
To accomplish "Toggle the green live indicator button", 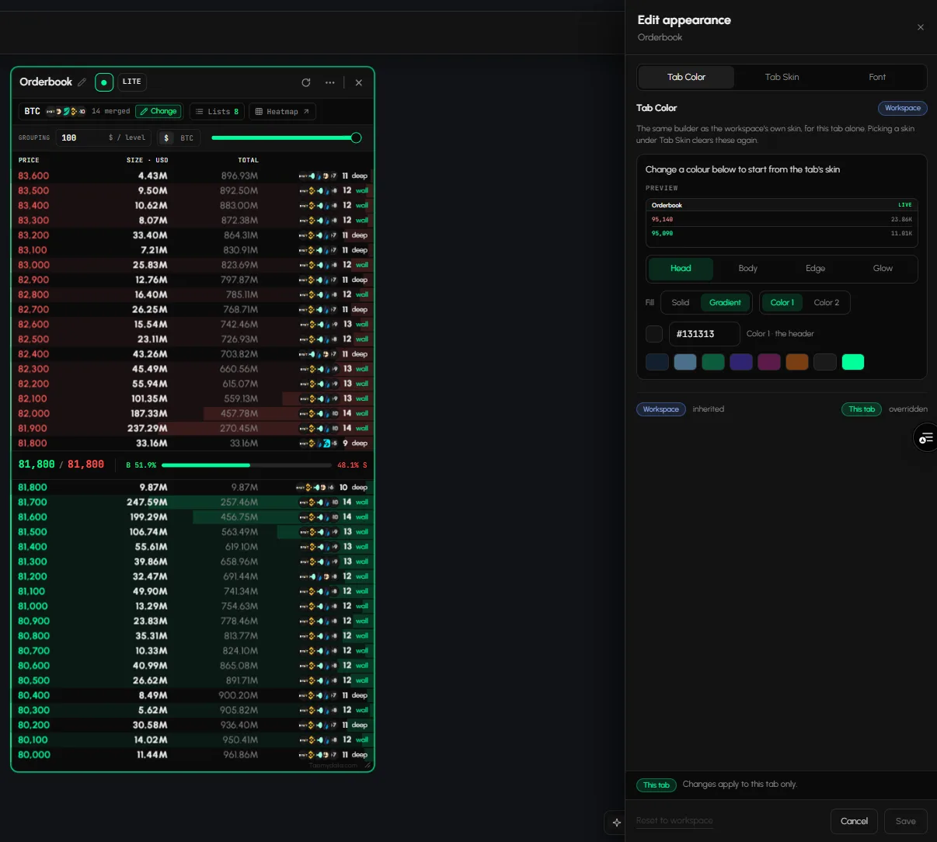I will pos(104,82).
